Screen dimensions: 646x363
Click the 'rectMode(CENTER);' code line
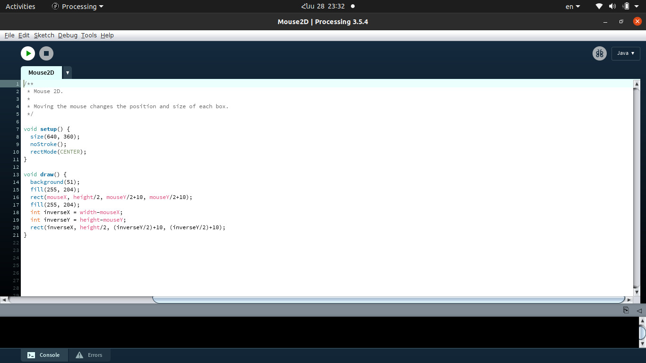(58, 152)
